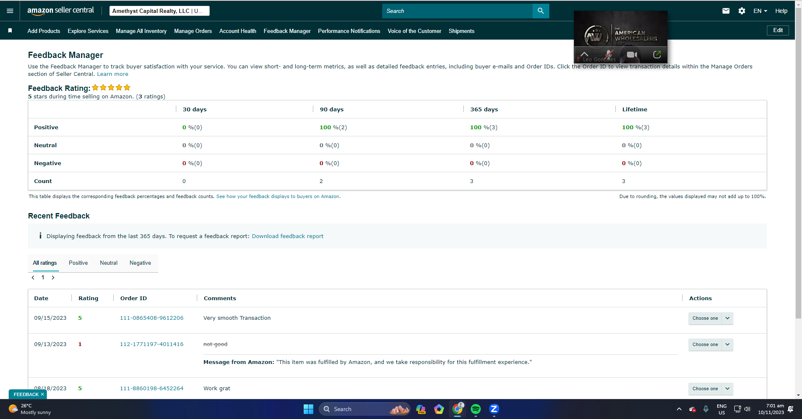Unmute the microphone in Zoom overlay
The image size is (802, 419).
click(x=609, y=55)
